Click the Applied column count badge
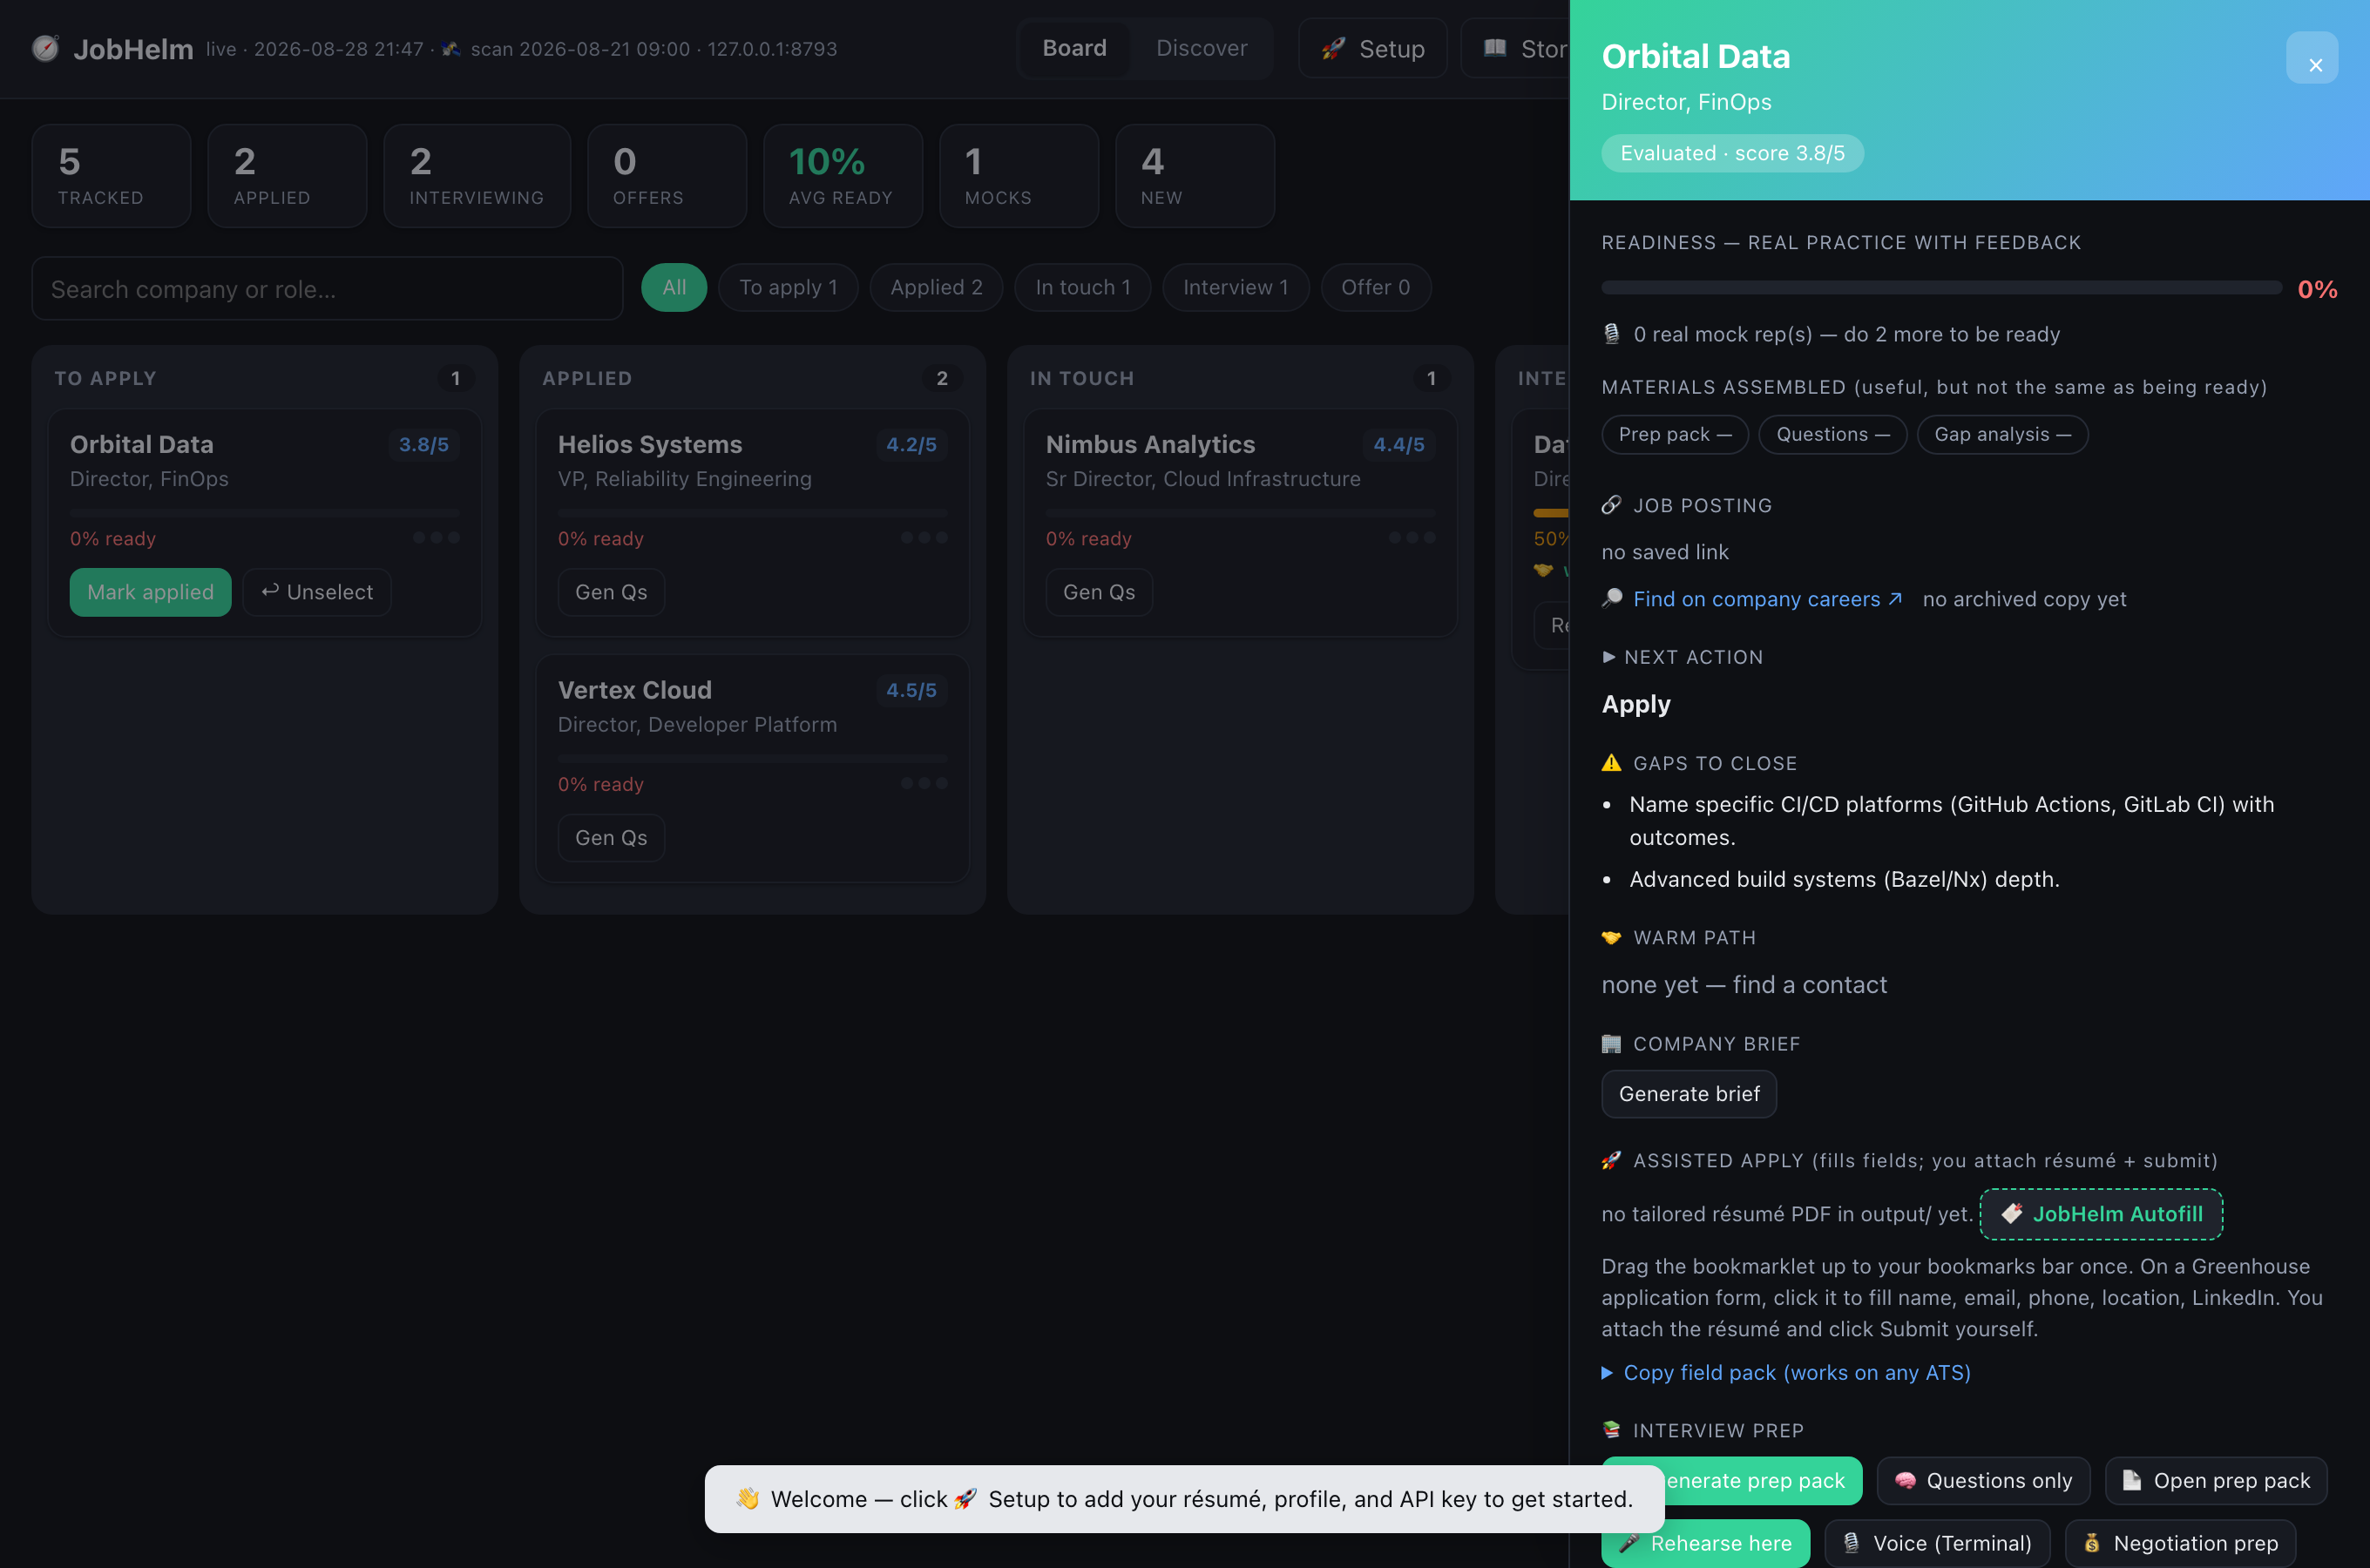The image size is (2370, 1568). point(941,378)
